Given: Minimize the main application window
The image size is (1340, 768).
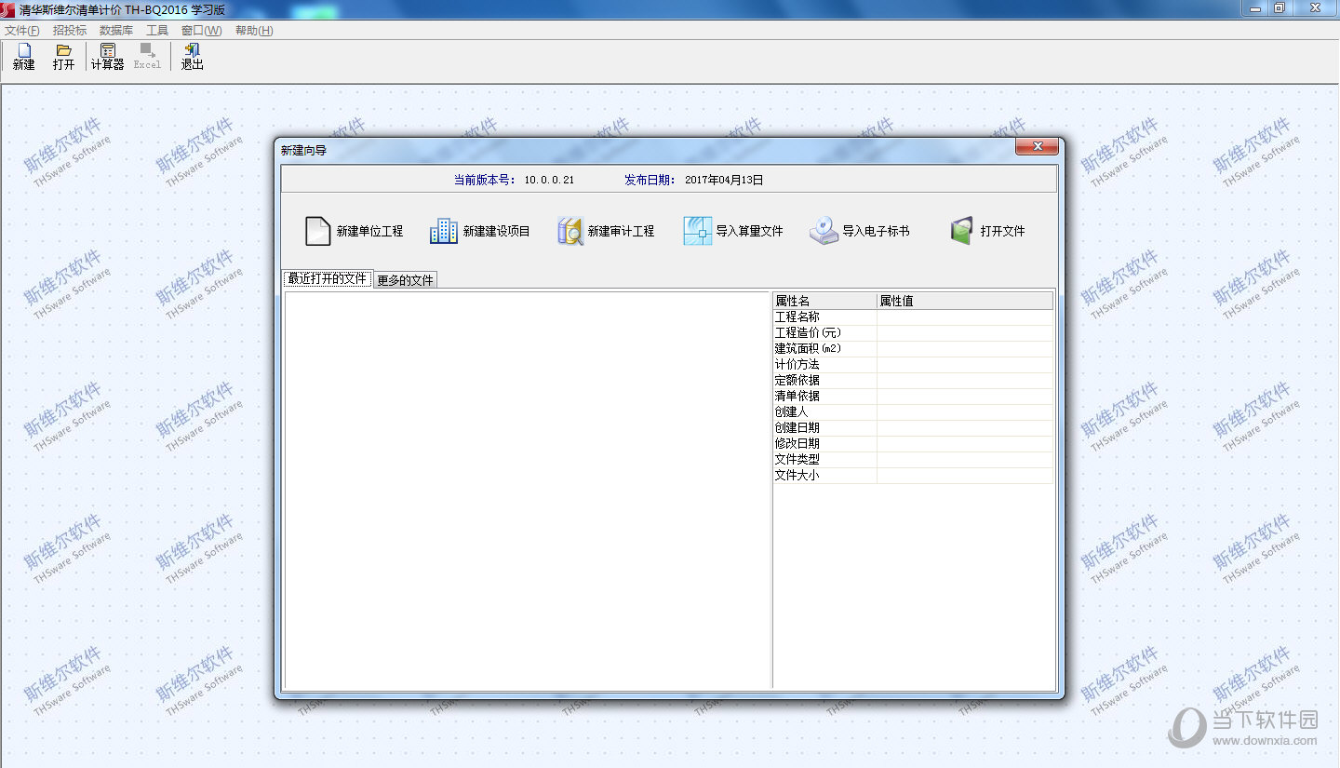Looking at the screenshot, I should tap(1255, 7).
